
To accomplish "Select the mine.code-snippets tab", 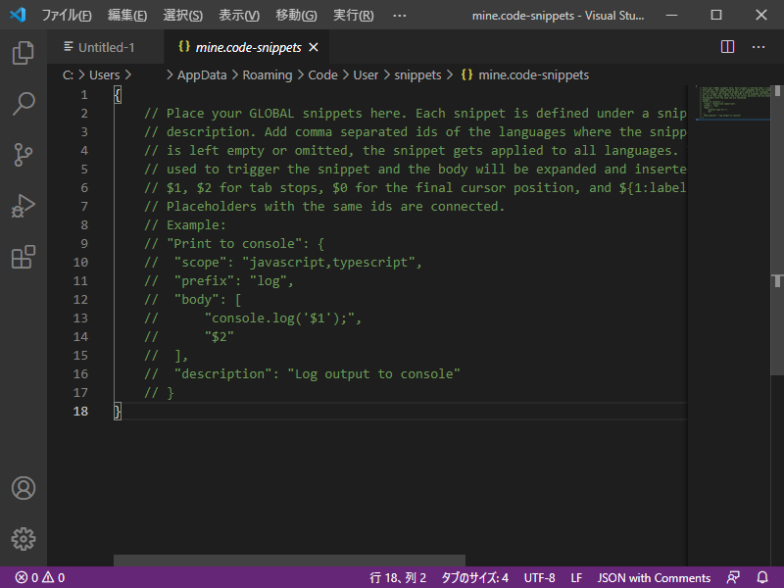I will pyautogui.click(x=248, y=47).
